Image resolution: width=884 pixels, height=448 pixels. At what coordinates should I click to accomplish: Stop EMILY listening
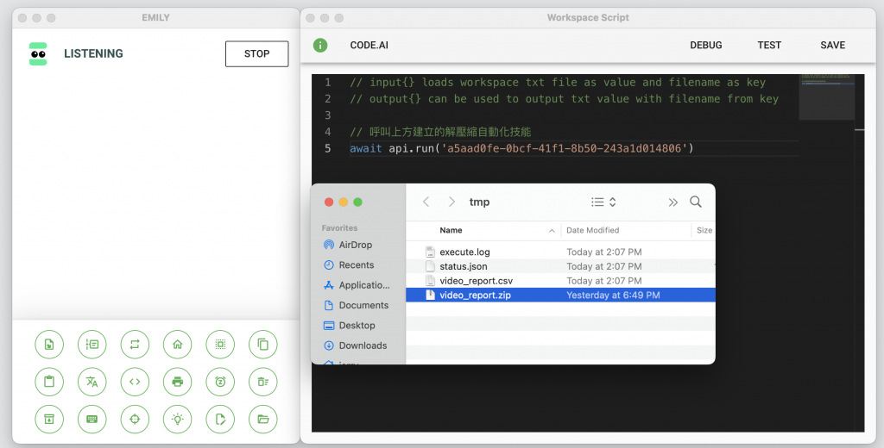point(257,54)
